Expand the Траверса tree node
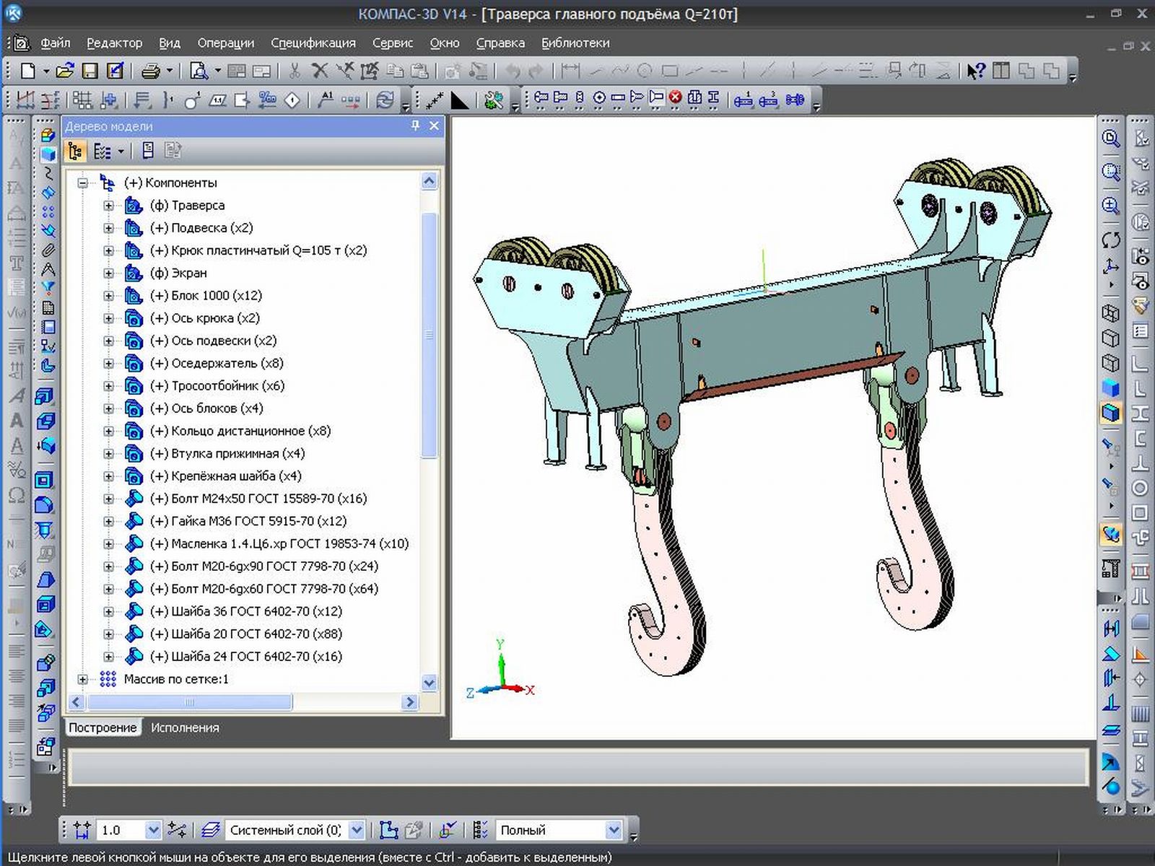The image size is (1155, 866). tap(108, 206)
